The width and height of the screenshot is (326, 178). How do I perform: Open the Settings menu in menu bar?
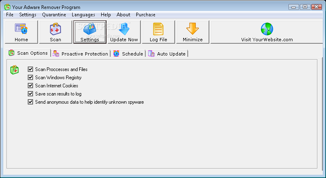tap(28, 15)
